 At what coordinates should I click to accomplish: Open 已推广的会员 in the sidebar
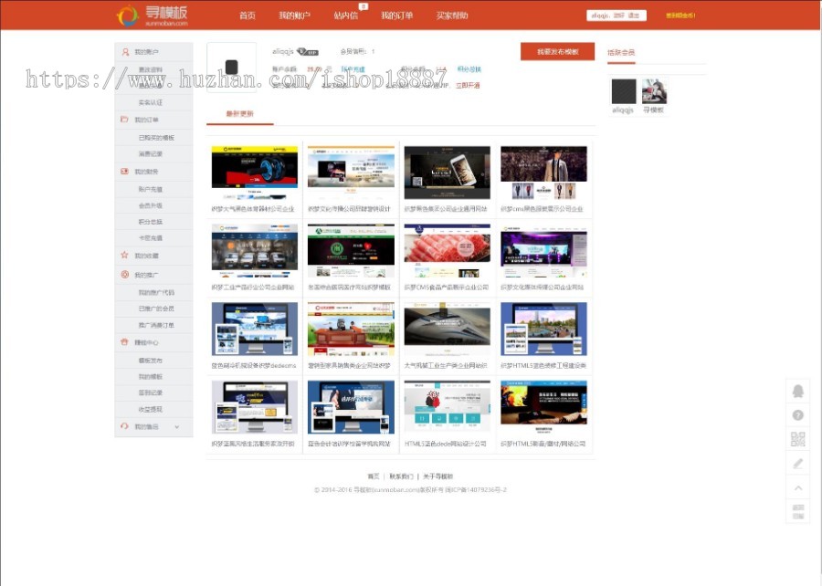pos(156,309)
